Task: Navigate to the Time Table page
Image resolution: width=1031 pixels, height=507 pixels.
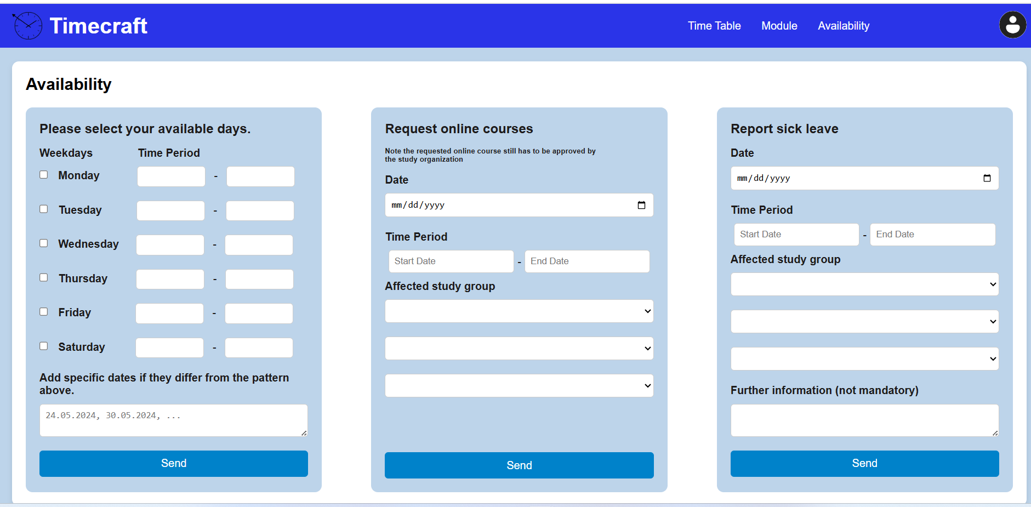Action: pyautogui.click(x=714, y=26)
